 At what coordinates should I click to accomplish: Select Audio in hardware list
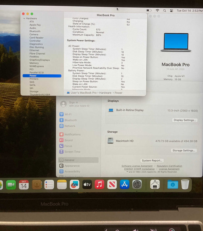pos(33,28)
